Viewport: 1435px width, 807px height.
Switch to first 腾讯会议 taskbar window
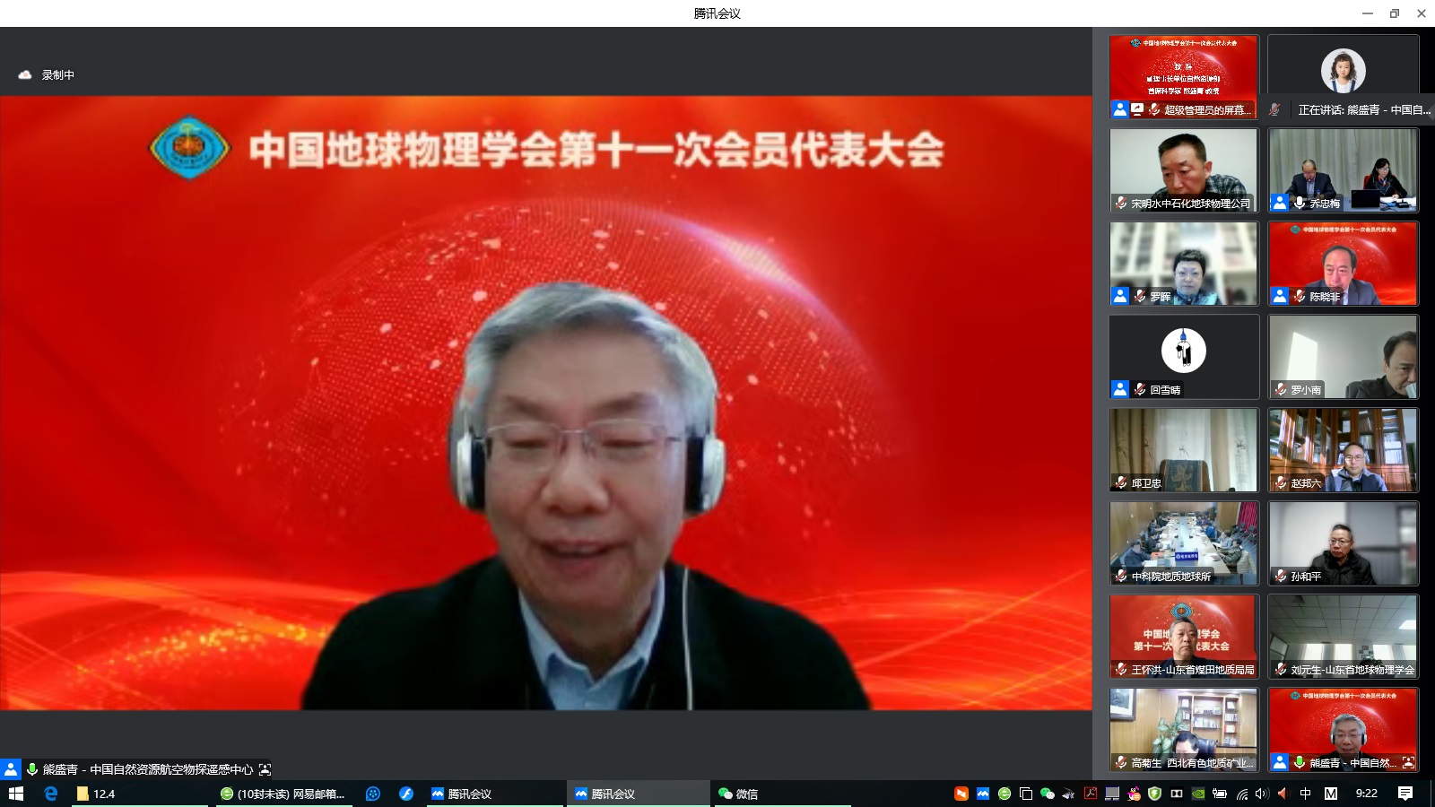click(494, 794)
